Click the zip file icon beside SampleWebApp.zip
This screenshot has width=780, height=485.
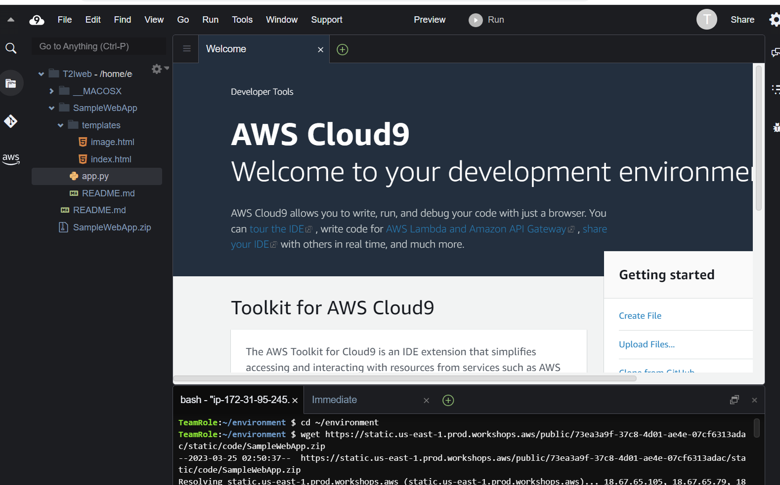click(x=64, y=227)
